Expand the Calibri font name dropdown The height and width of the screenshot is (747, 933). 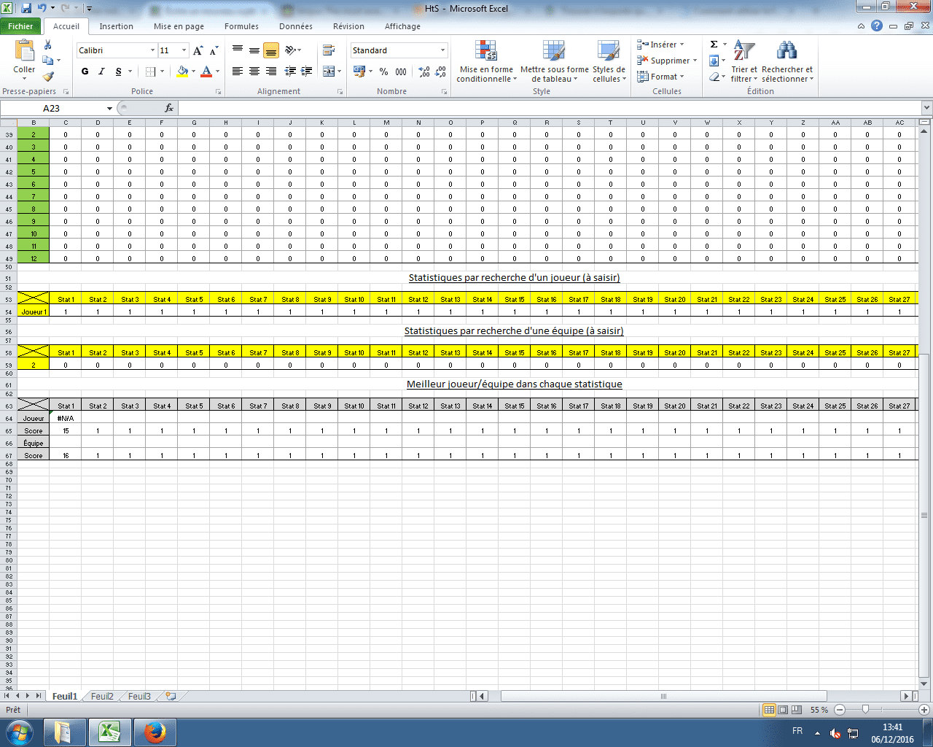[x=152, y=50]
